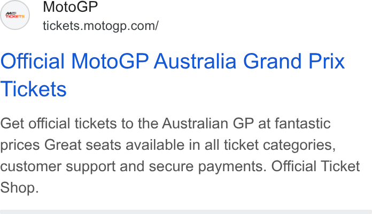Open Official MotoGP Australia Grand Prix Tickets link
The width and height of the screenshot is (372, 214).
[x=173, y=75]
